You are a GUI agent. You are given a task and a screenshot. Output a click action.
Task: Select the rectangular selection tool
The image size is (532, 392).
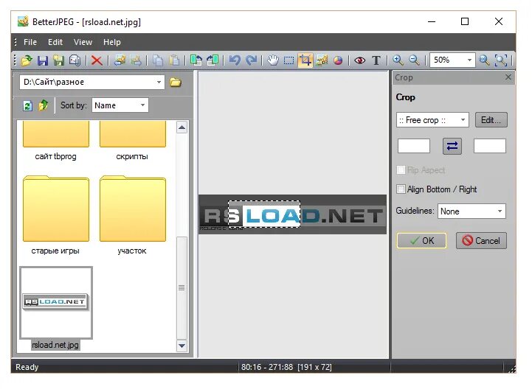coord(289,60)
